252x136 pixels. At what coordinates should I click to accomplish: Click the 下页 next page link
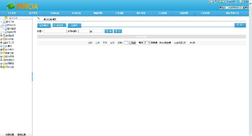[x=105, y=43]
